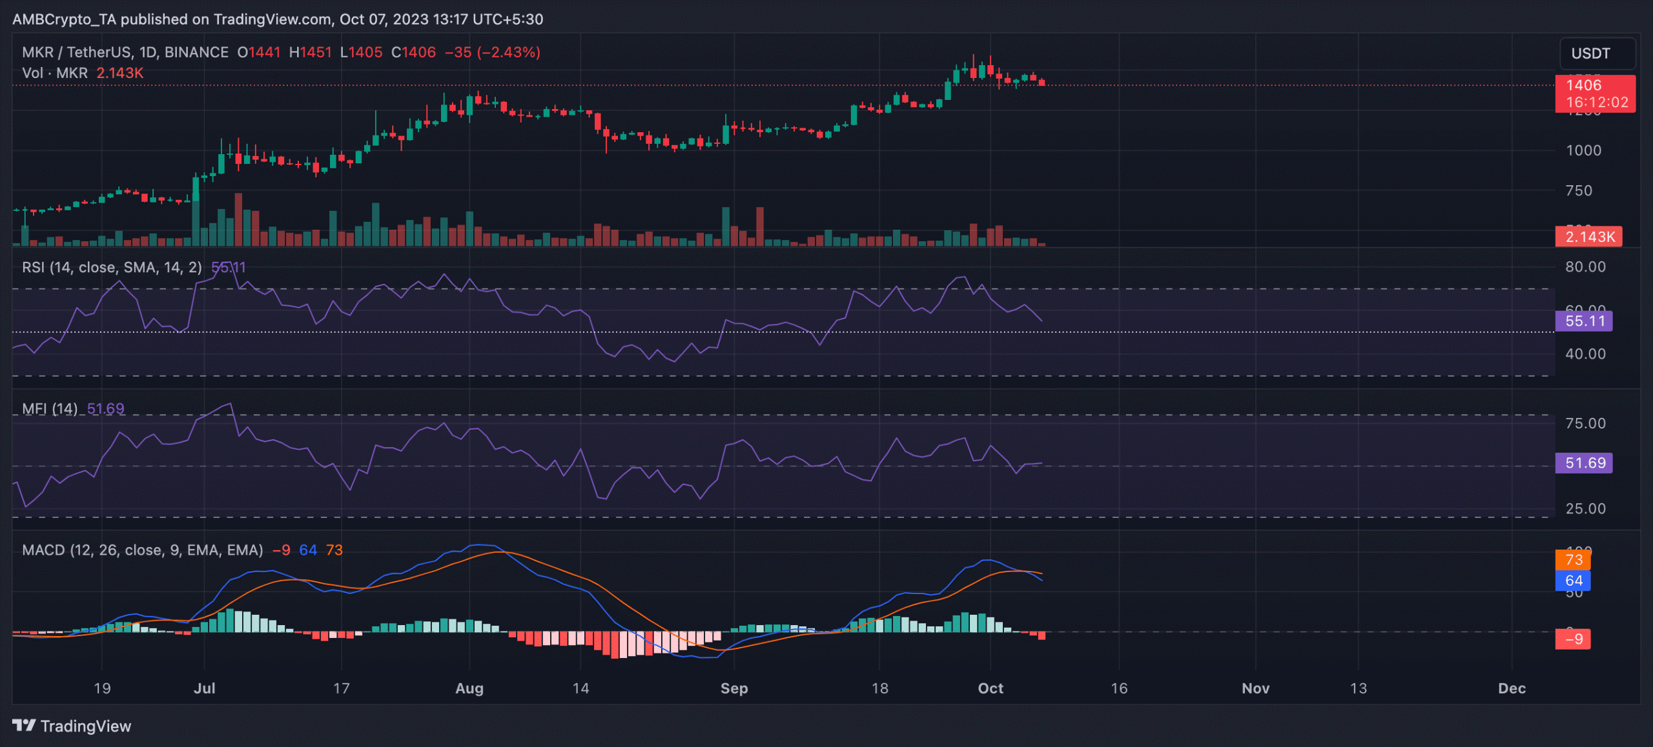Click the signal line value 73 in legend
The width and height of the screenshot is (1653, 747).
(x=334, y=550)
